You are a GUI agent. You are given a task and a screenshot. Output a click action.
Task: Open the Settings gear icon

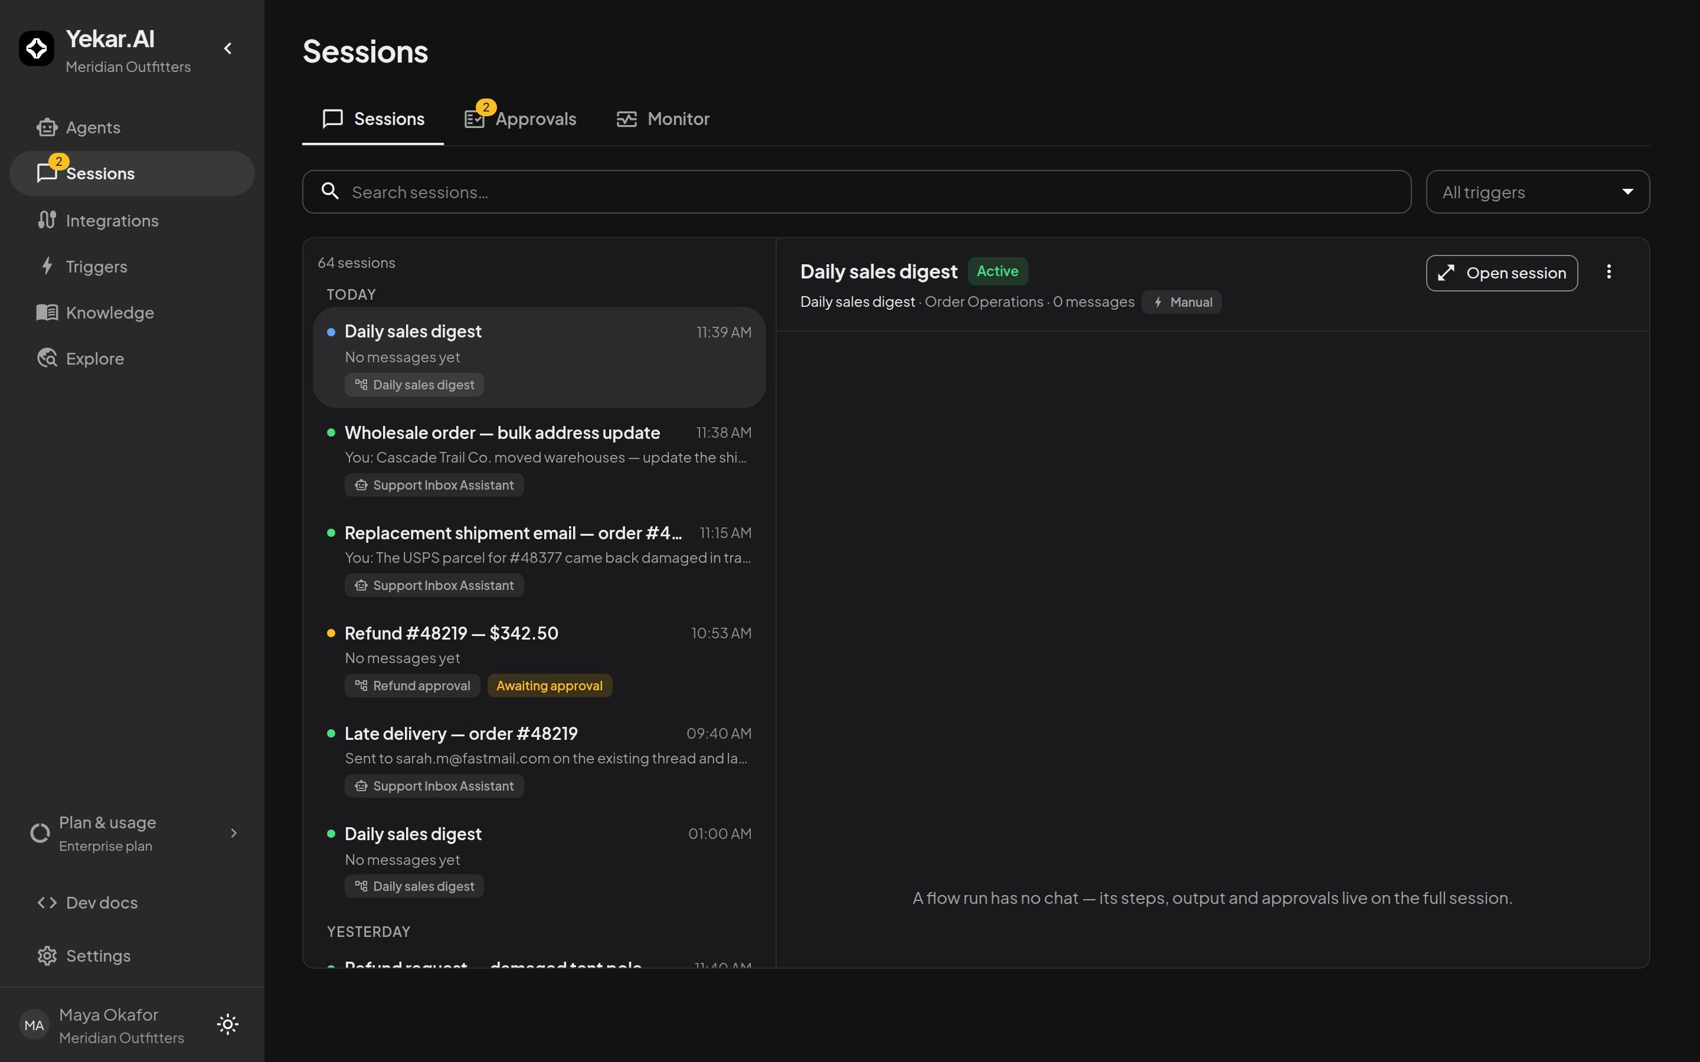tap(47, 955)
